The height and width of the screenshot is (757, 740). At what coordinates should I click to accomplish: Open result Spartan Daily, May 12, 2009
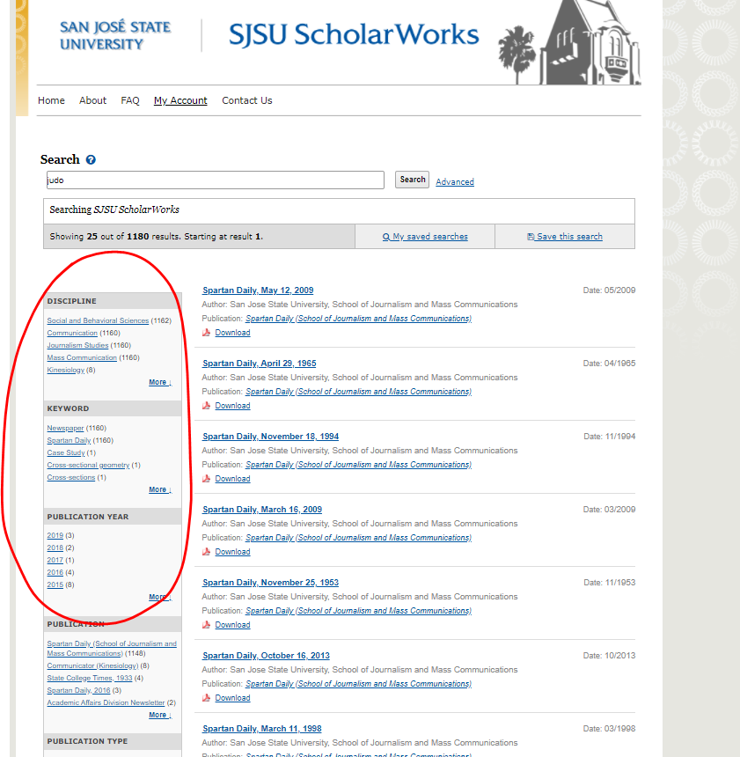pyautogui.click(x=258, y=290)
